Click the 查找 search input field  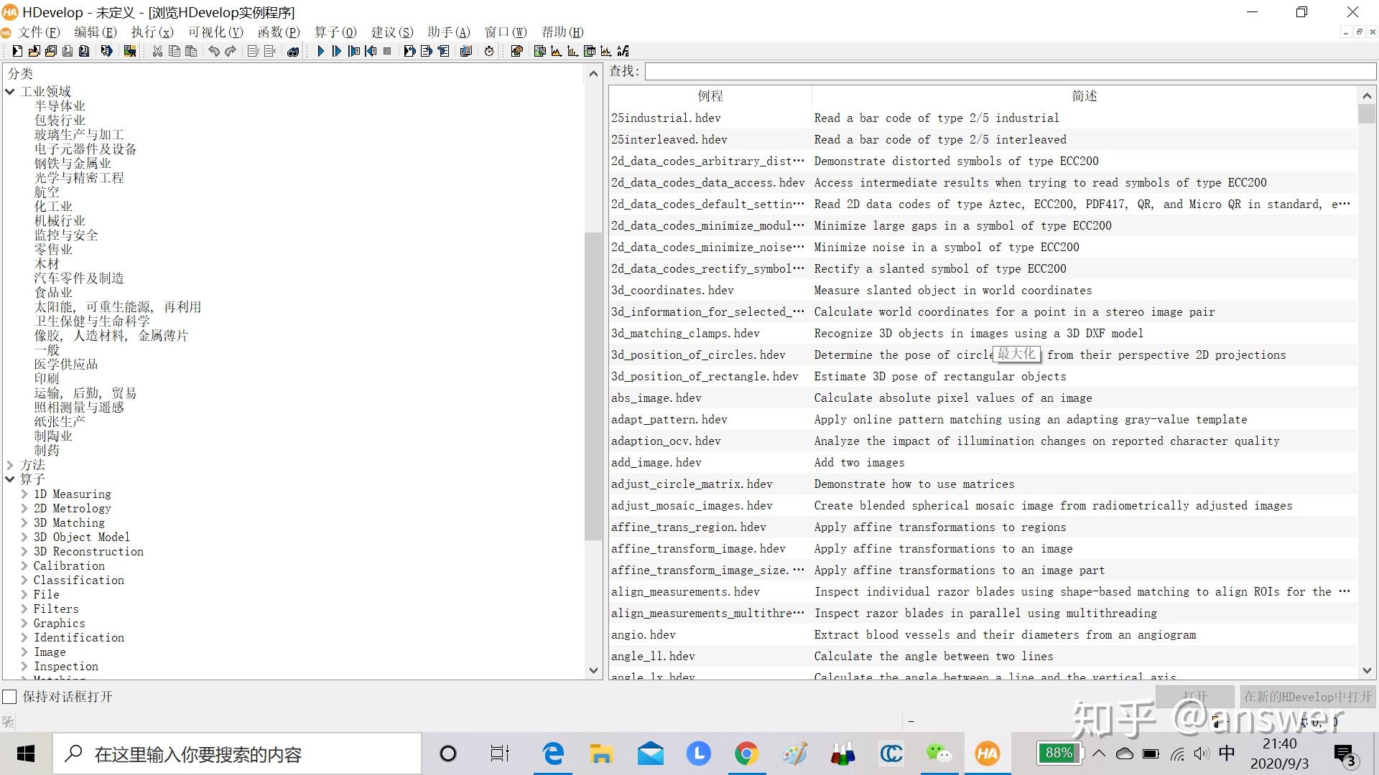coord(1009,72)
